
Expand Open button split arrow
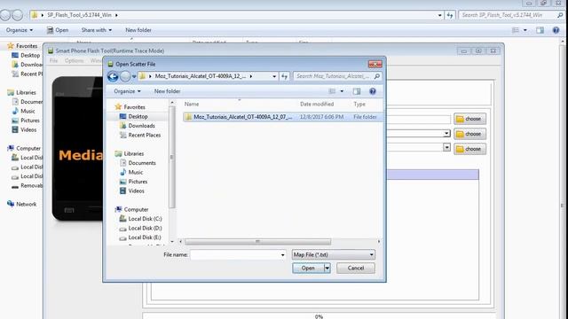tap(327, 268)
